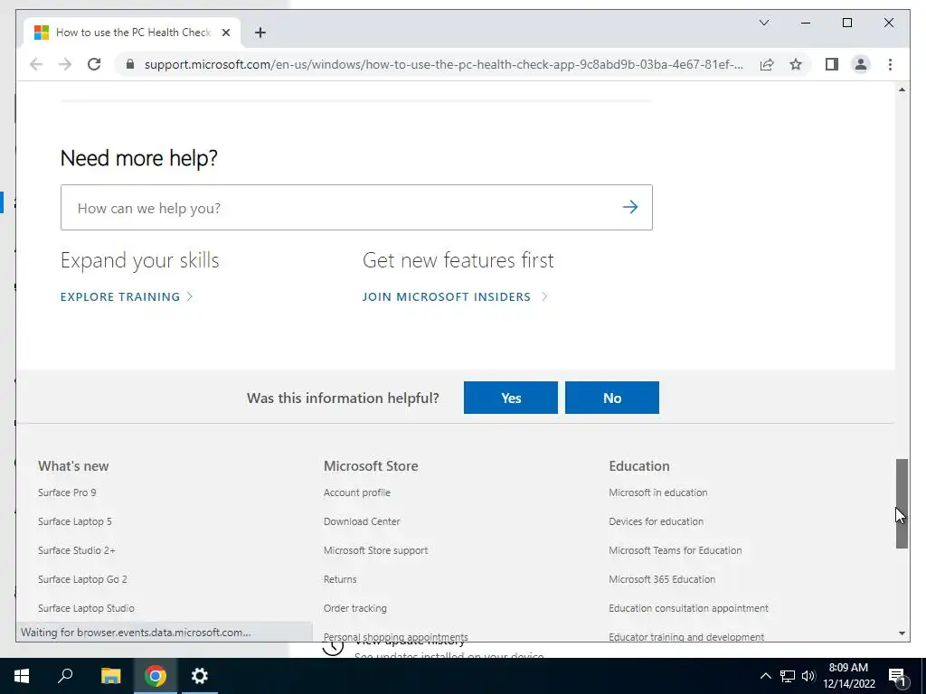This screenshot has height=694, width=926.
Task: Open taskbar search magnifier
Action: point(65,676)
